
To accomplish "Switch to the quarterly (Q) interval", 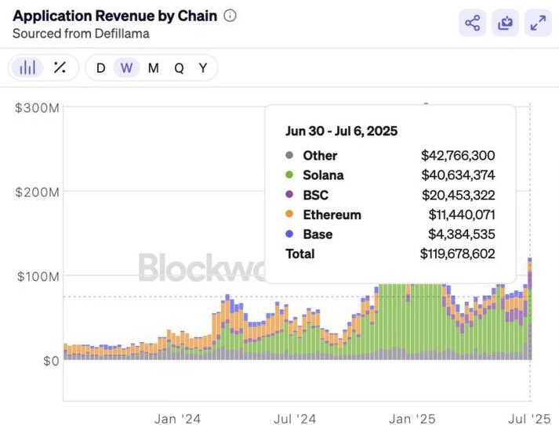I will click(179, 67).
